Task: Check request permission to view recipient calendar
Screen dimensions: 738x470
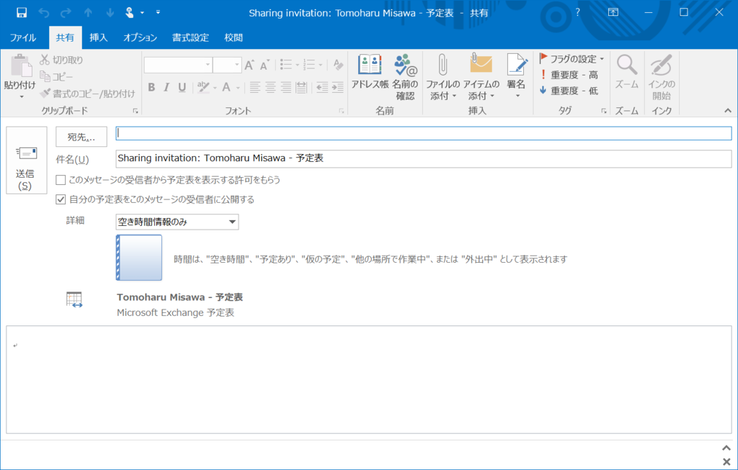Action: coord(61,180)
